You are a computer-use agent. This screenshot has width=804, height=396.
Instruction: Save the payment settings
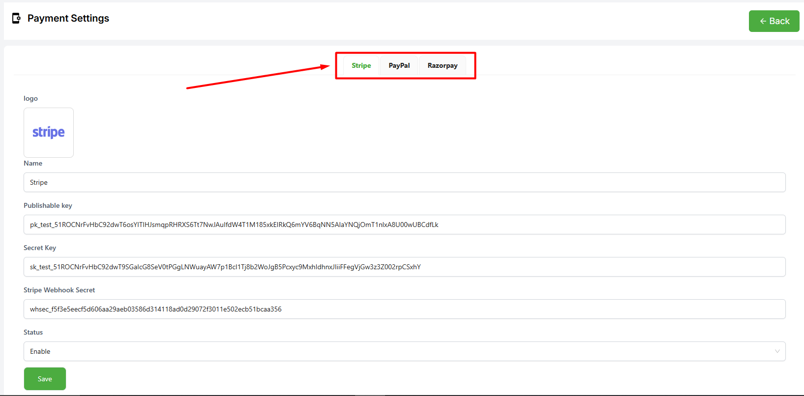pyautogui.click(x=45, y=379)
